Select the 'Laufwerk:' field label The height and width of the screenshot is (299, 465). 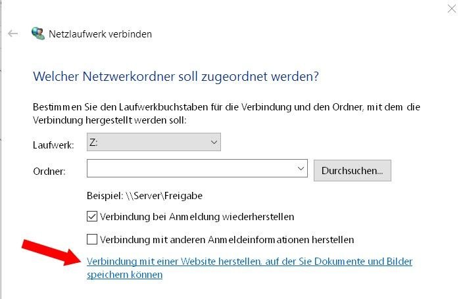[53, 145]
